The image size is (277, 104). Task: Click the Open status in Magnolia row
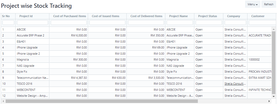tap(209, 60)
